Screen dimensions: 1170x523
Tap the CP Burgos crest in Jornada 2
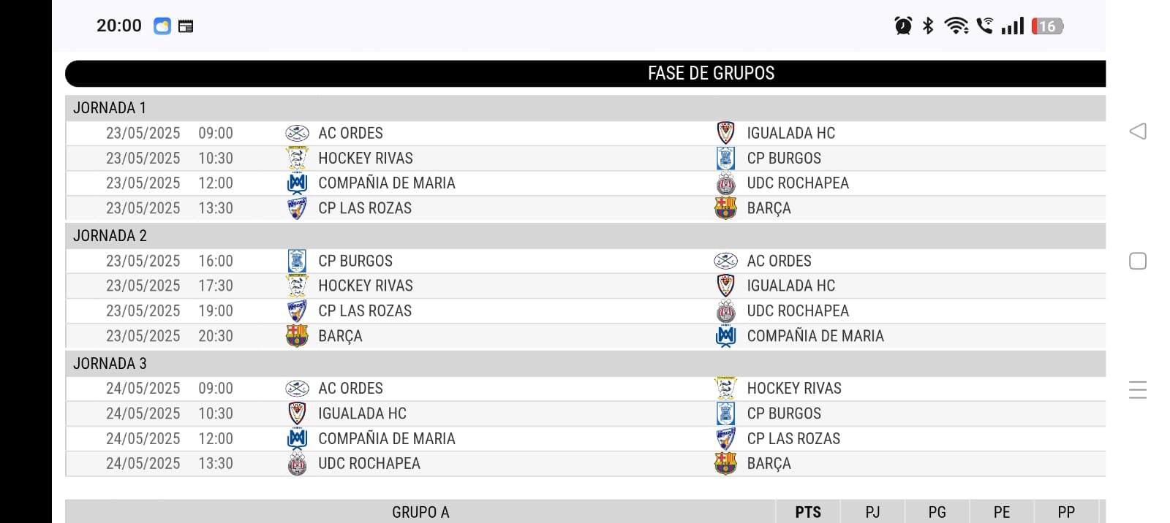tap(297, 261)
